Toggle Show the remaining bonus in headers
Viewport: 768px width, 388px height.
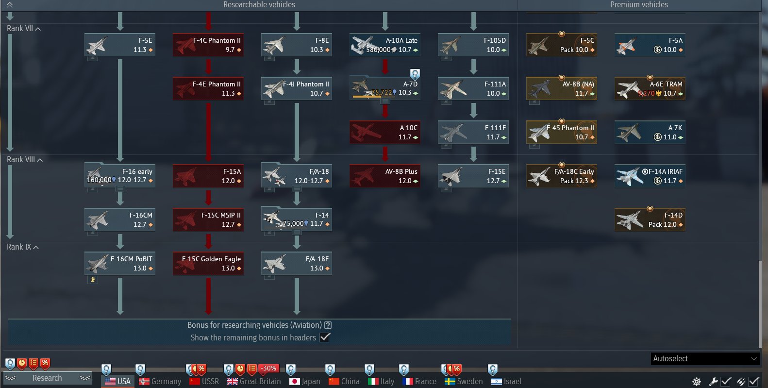point(325,337)
